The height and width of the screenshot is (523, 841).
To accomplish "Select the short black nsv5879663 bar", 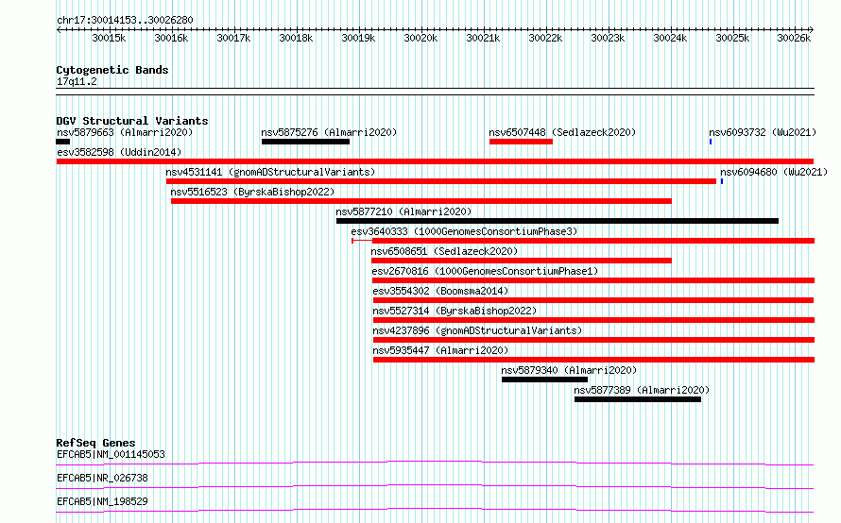I will click(x=62, y=142).
